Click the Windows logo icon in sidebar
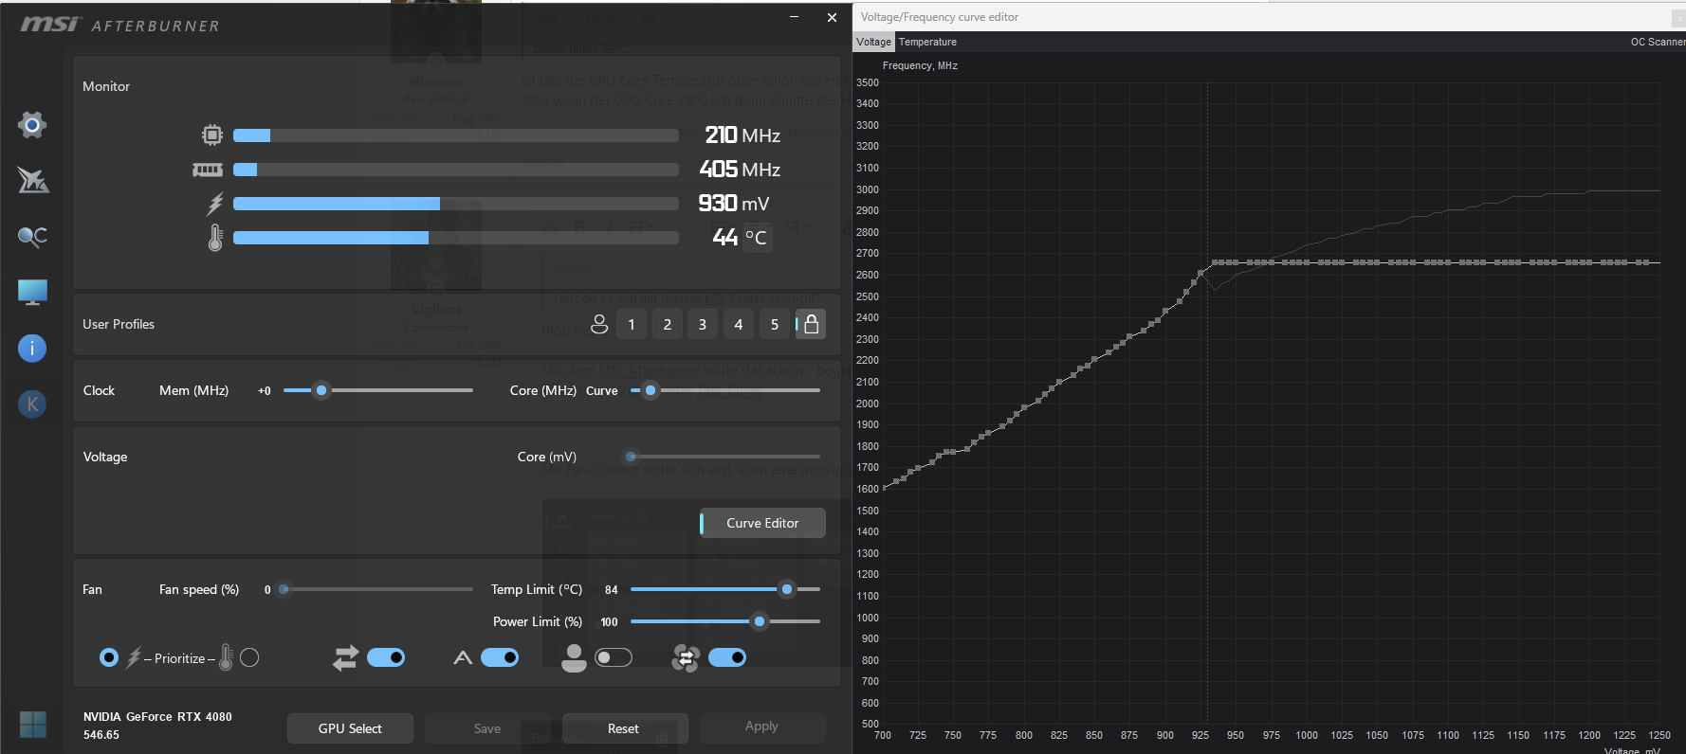 coord(33,725)
